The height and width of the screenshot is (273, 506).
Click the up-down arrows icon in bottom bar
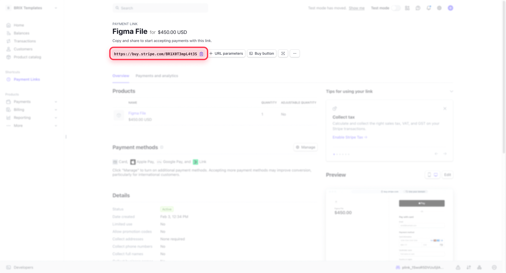(469, 267)
